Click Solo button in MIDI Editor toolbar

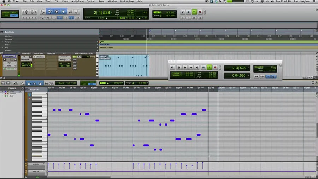click(3, 83)
